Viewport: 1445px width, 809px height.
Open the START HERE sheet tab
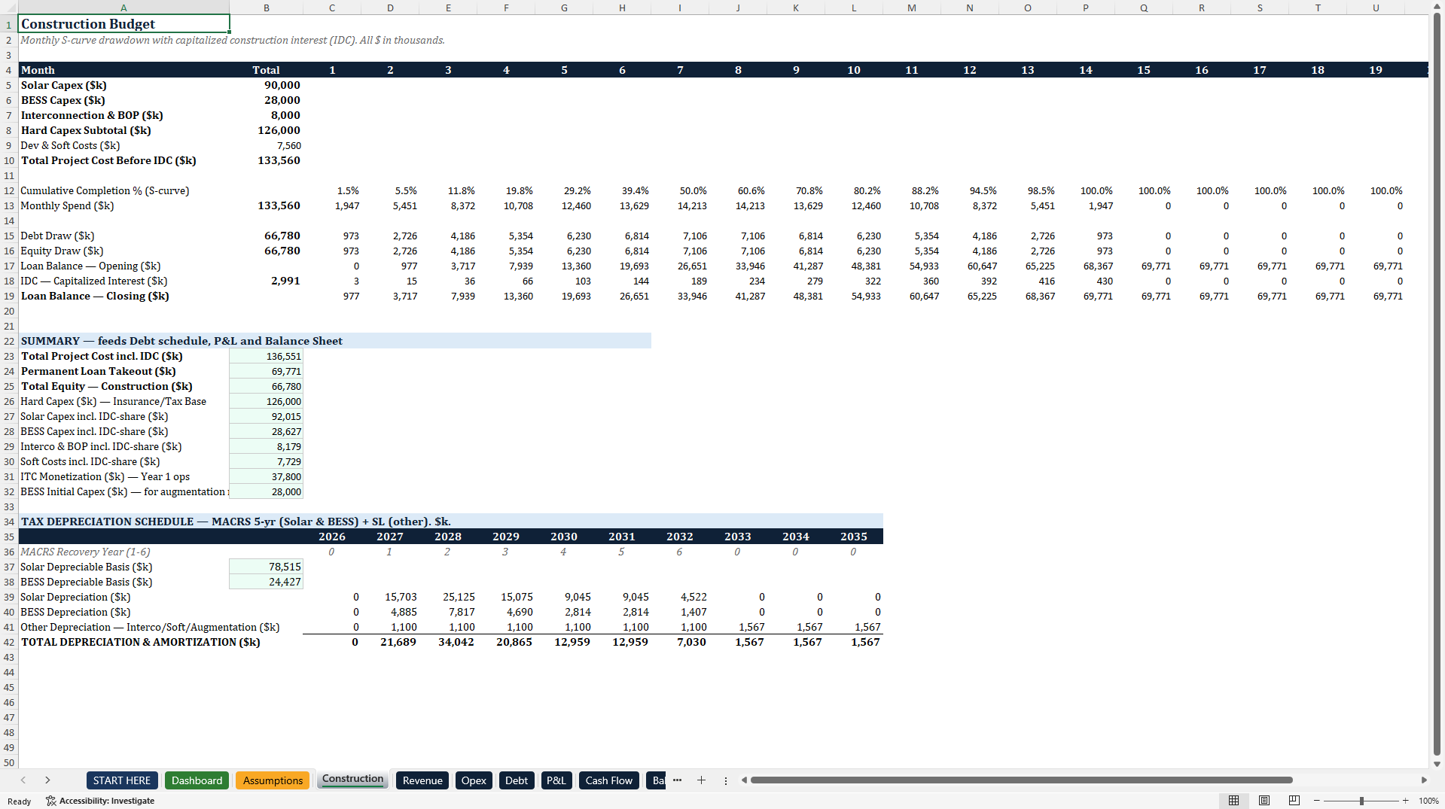coord(122,780)
